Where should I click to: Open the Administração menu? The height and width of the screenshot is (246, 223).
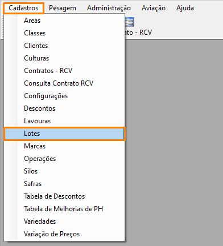[x=109, y=8]
